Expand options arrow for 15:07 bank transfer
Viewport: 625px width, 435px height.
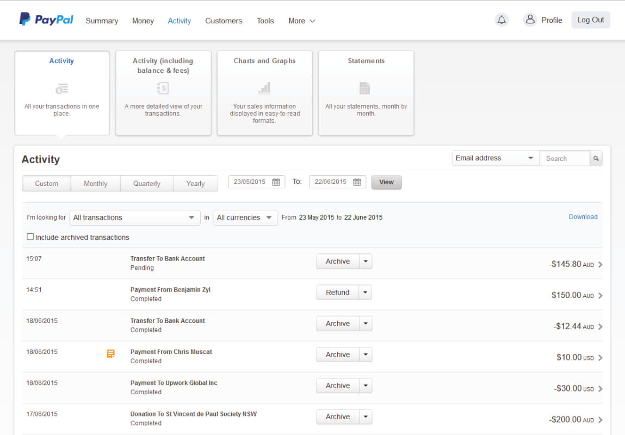[366, 262]
